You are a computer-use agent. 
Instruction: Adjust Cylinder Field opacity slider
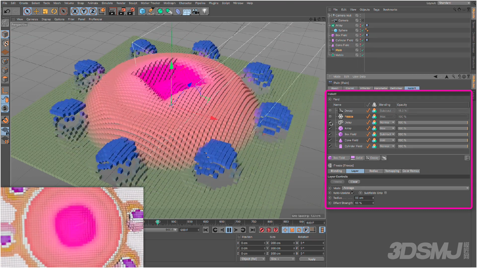pyautogui.click(x=432, y=146)
